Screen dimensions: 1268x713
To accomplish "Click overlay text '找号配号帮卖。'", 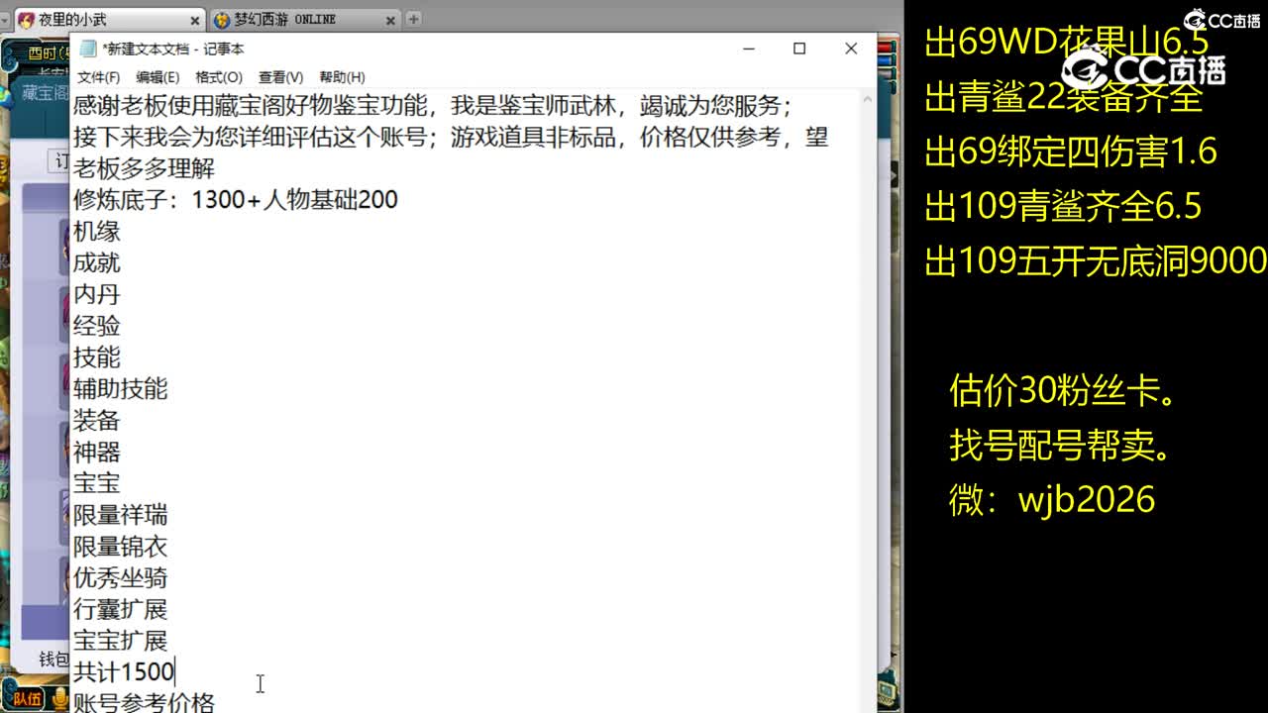I will tap(1061, 446).
